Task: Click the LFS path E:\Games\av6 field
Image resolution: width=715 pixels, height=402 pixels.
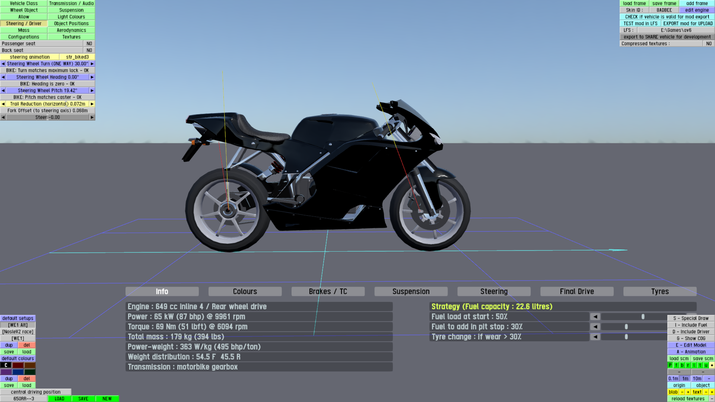Action: [x=676, y=30]
